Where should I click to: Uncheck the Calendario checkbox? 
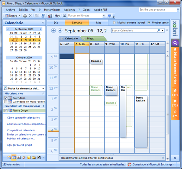pyautogui.click(x=6, y=98)
